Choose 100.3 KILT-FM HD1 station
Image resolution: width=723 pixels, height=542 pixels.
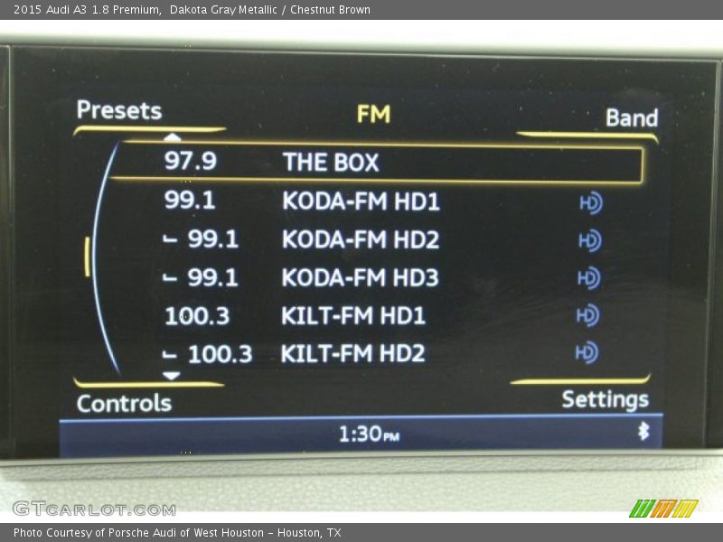(381, 315)
